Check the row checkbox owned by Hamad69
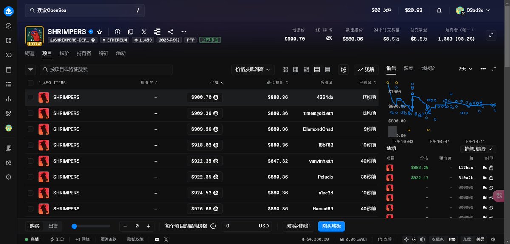This screenshot has width=510, height=244. point(31,209)
